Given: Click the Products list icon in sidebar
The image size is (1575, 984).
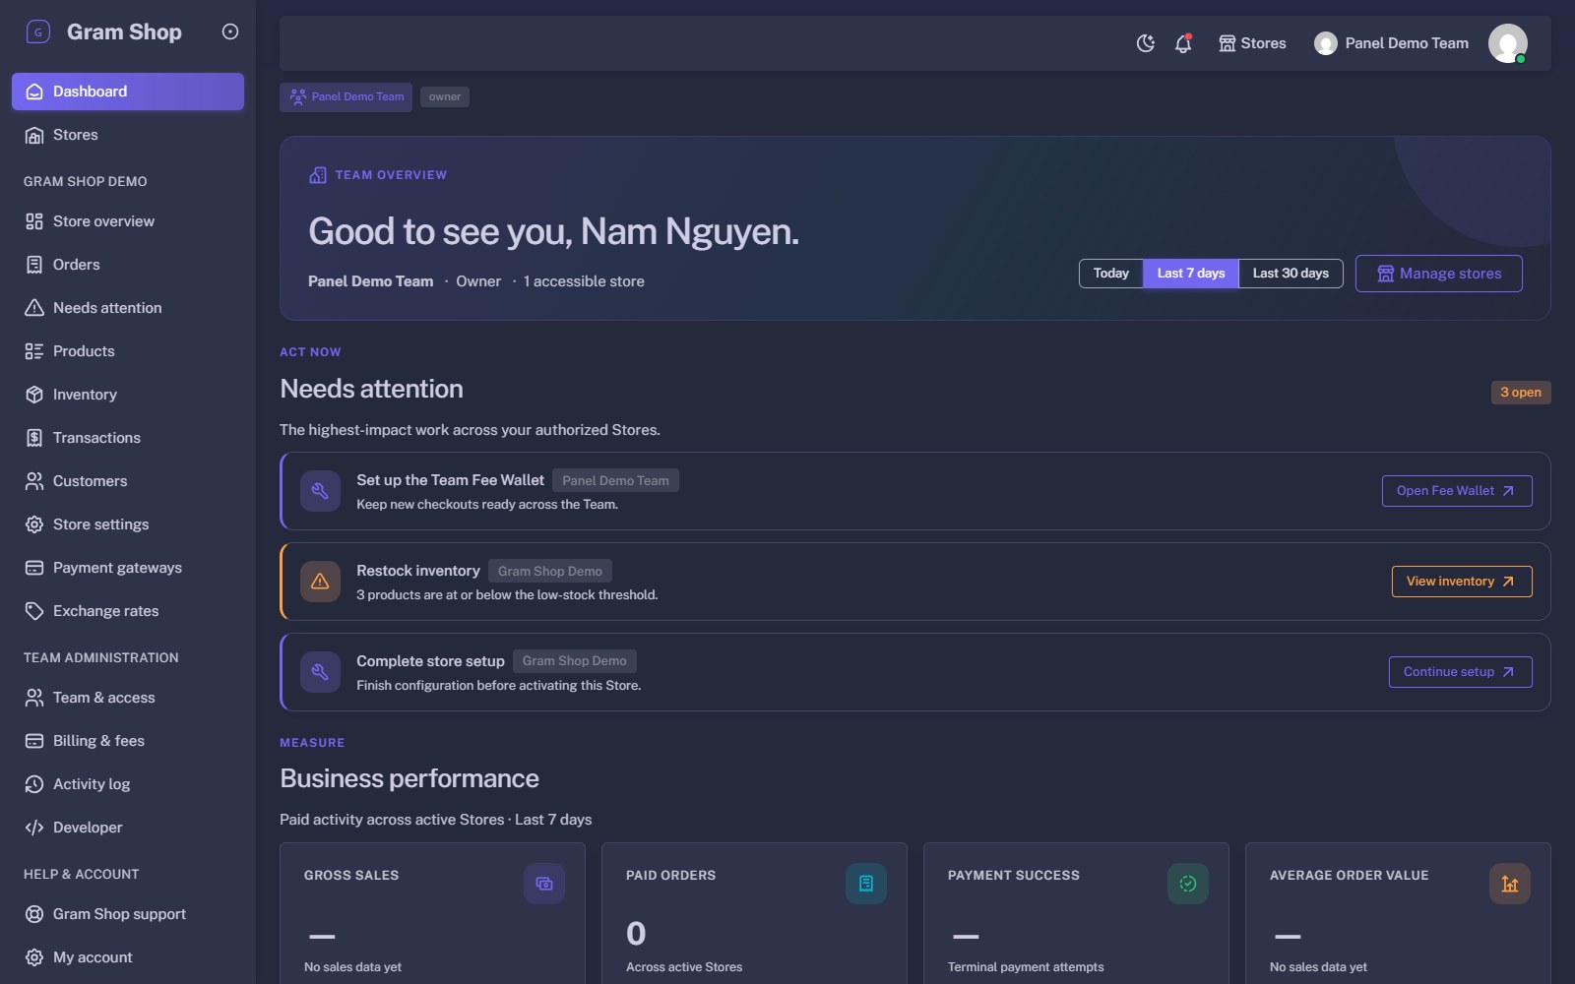Looking at the screenshot, I should tap(34, 351).
